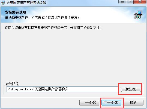The height and width of the screenshot is (109, 147).
Task: Click the 安装路径 group box label
Action: (12, 84)
